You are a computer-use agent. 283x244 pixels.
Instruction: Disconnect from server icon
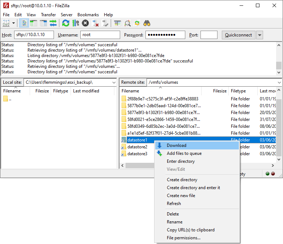tap(95, 23)
